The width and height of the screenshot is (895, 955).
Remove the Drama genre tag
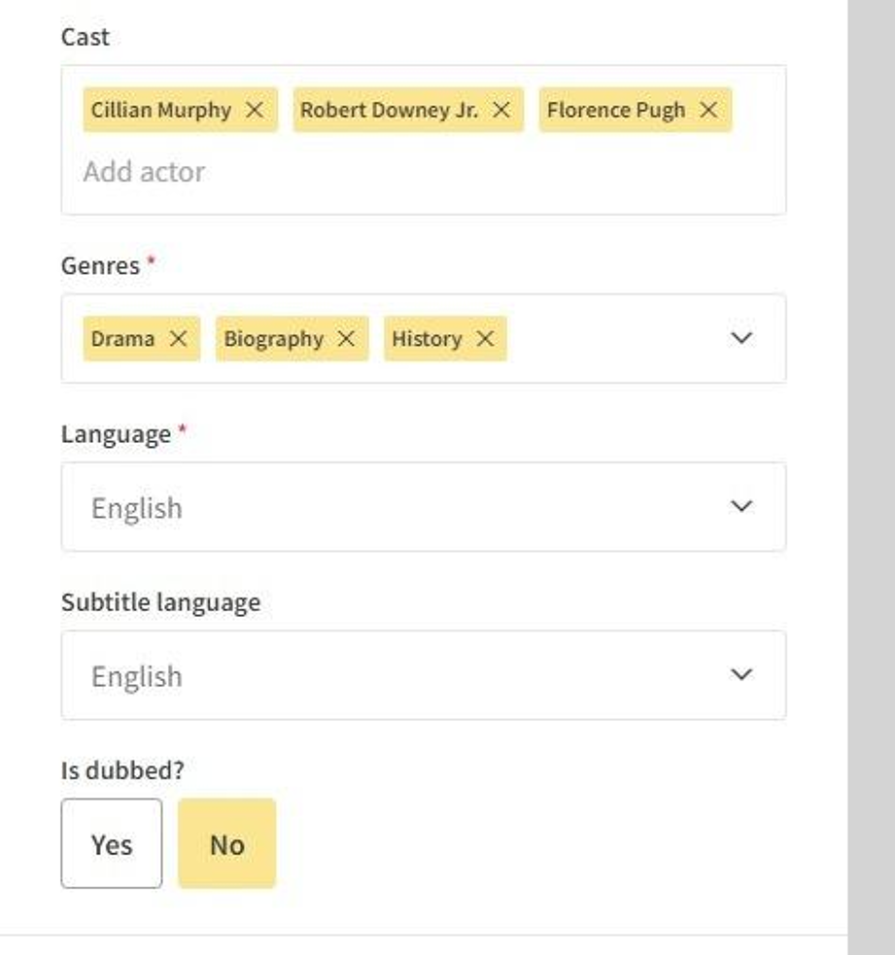tap(178, 338)
